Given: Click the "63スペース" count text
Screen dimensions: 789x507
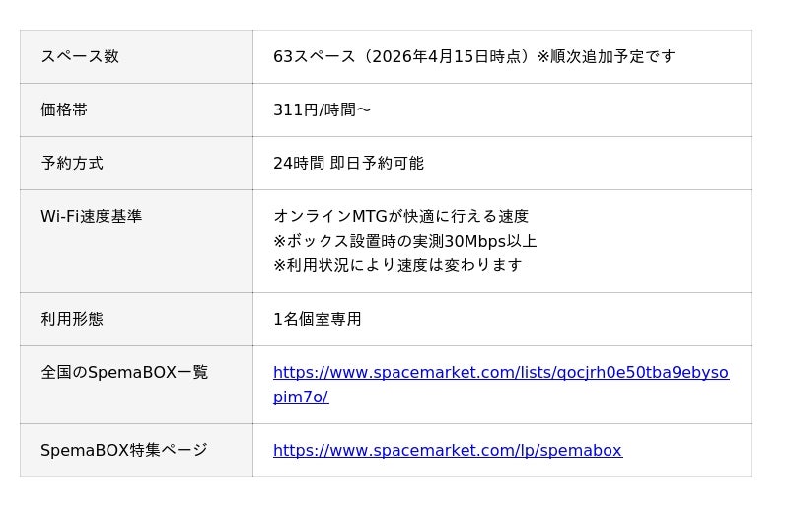Looking at the screenshot, I should (x=314, y=57).
